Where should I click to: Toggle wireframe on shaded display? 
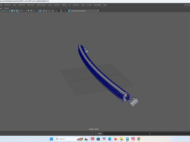pyautogui.click(x=17, y=11)
